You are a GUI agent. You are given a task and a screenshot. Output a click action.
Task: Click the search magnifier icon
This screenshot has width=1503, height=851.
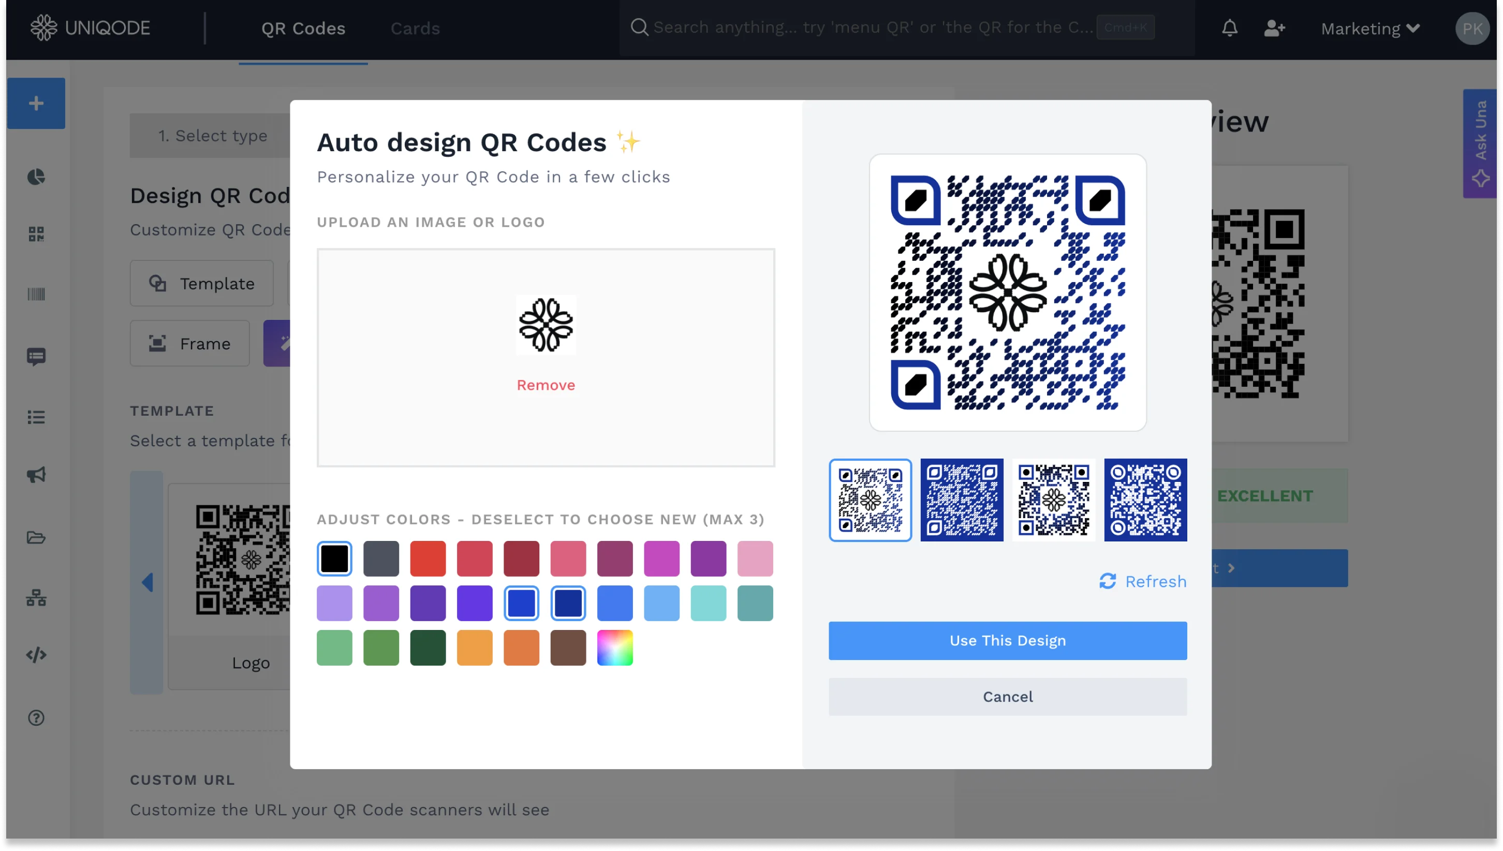click(639, 27)
